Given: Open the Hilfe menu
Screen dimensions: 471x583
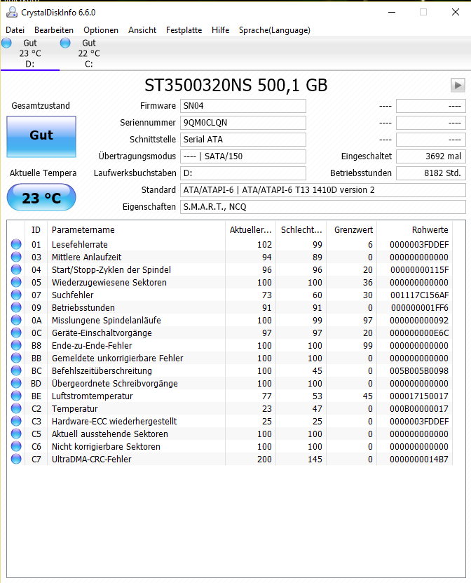Looking at the screenshot, I should tap(220, 30).
